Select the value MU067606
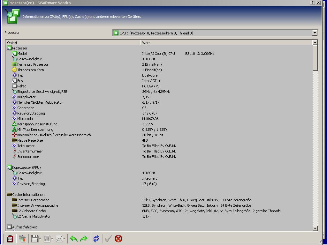This screenshot has height=245, width=327. pyautogui.click(x=150, y=119)
